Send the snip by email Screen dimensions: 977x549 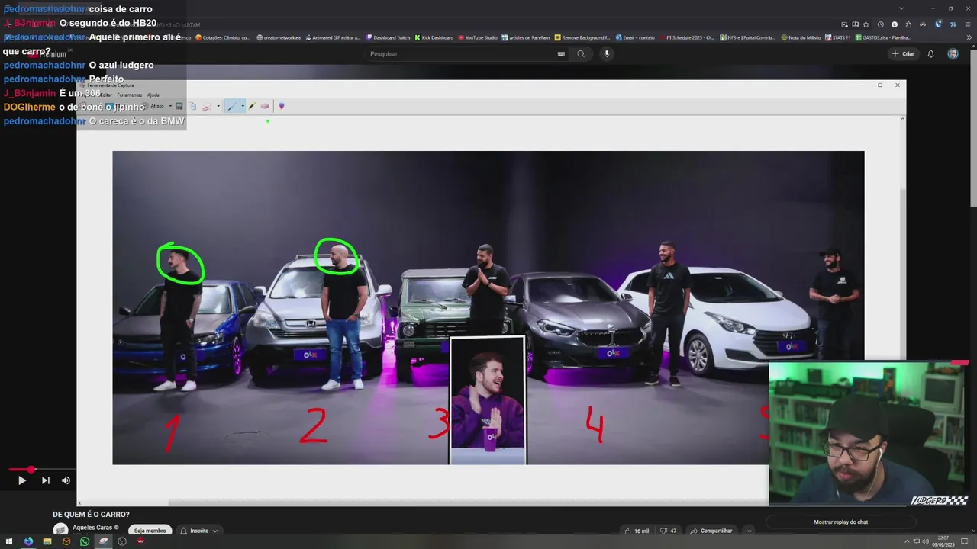point(206,107)
